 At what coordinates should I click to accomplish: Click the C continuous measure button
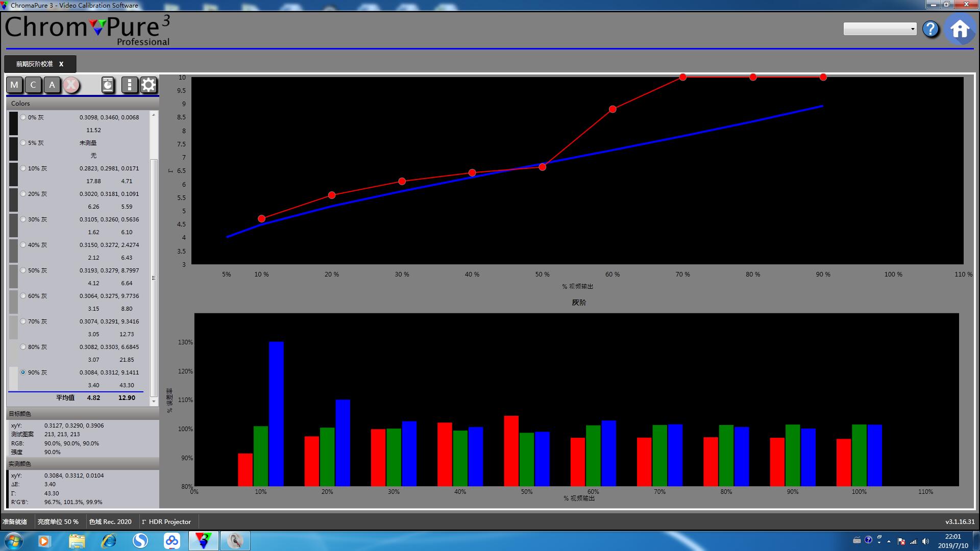click(x=33, y=85)
